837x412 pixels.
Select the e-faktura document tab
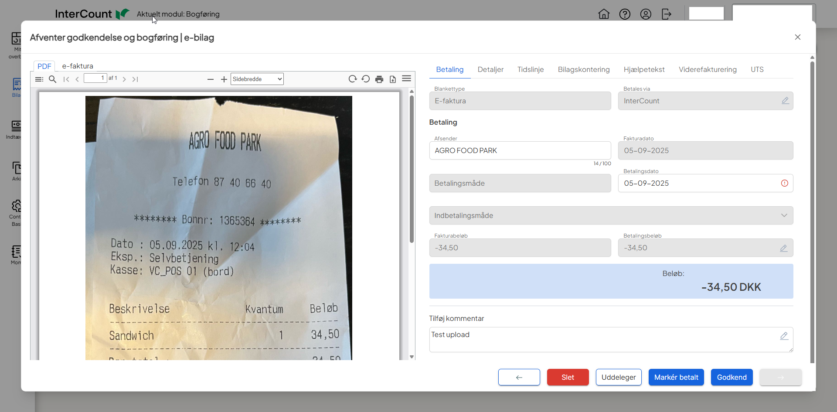pos(78,66)
